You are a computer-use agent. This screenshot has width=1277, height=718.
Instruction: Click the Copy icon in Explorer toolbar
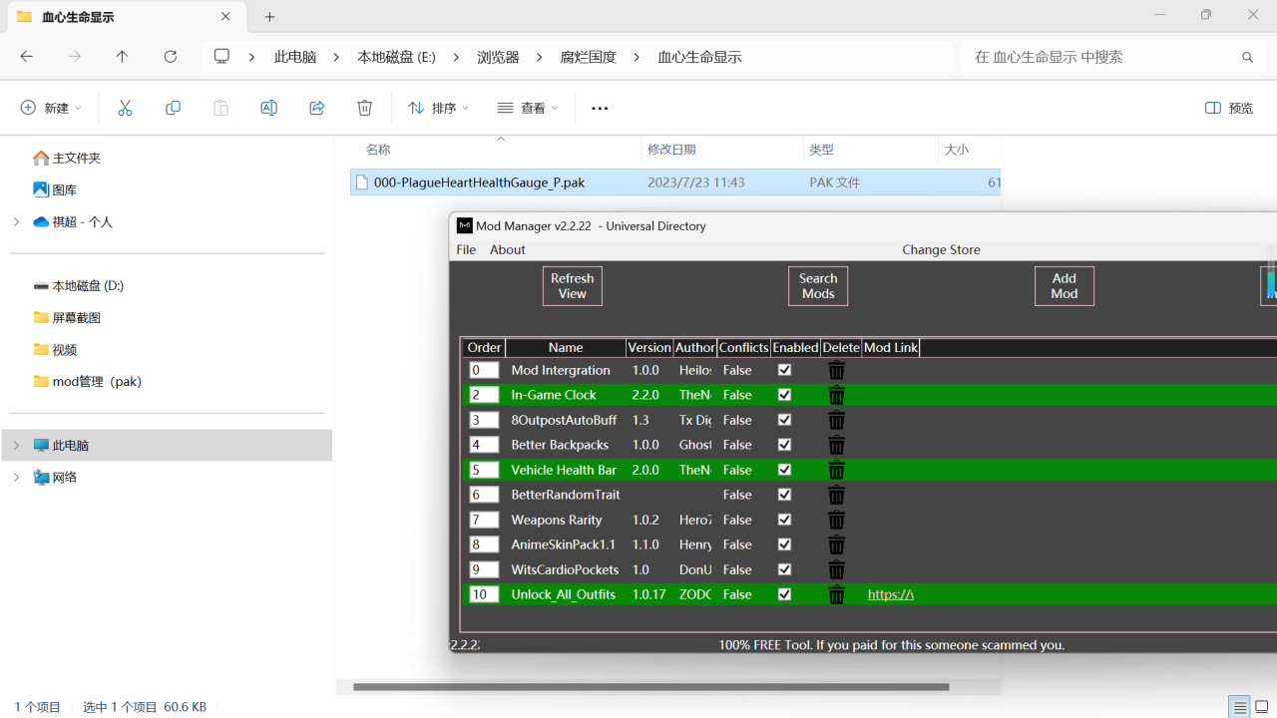click(173, 108)
